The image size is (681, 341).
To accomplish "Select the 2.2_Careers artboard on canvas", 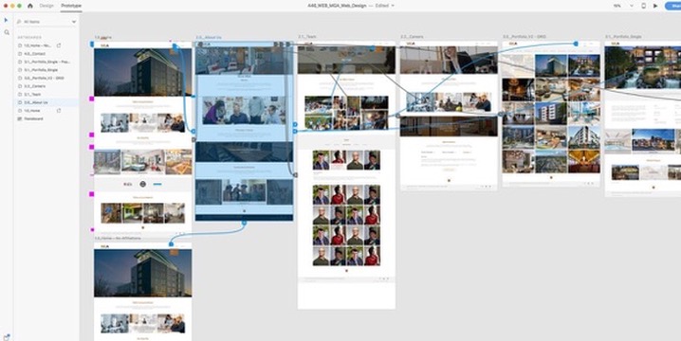I will pyautogui.click(x=449, y=116).
